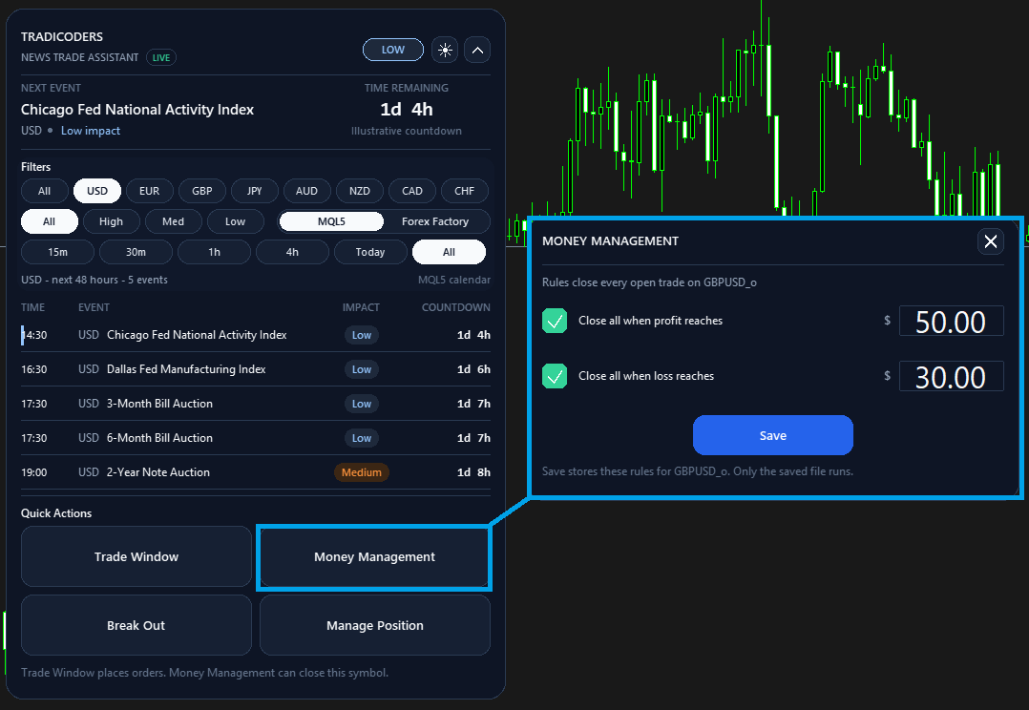Open the Manage Position quick action
The height and width of the screenshot is (710, 1029).
[x=375, y=625]
